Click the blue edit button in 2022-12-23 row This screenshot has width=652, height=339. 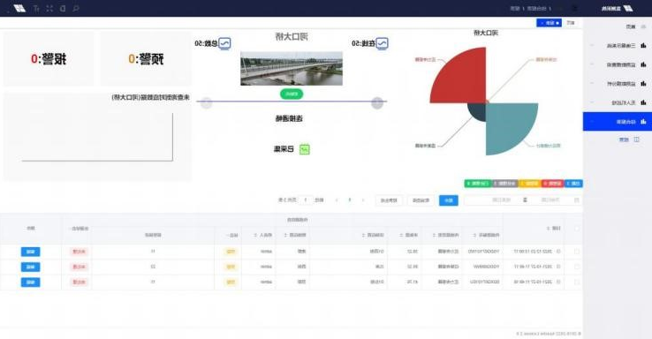[30, 252]
